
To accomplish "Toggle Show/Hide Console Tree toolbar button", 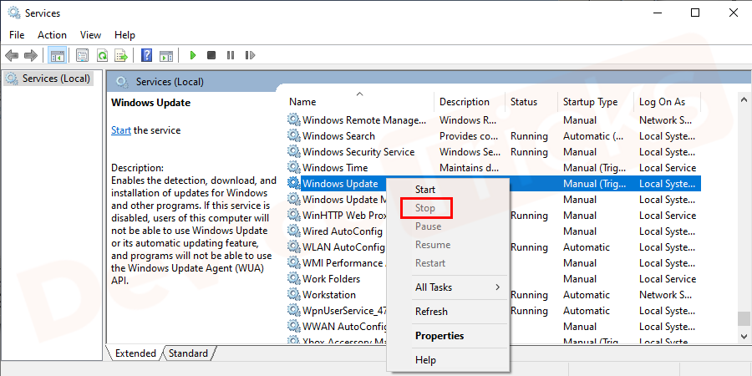I will tap(58, 55).
